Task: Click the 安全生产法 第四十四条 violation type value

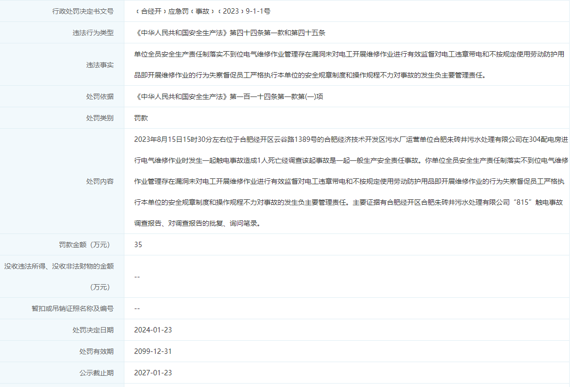Action: (x=230, y=33)
